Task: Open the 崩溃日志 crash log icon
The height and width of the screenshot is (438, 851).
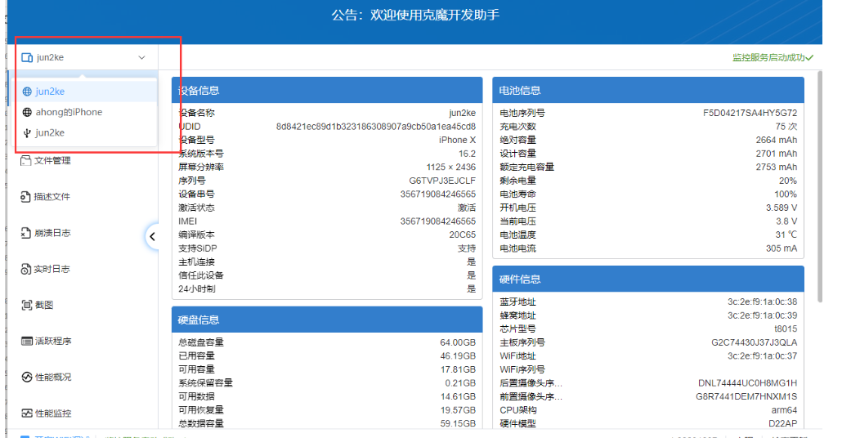Action: pos(25,233)
